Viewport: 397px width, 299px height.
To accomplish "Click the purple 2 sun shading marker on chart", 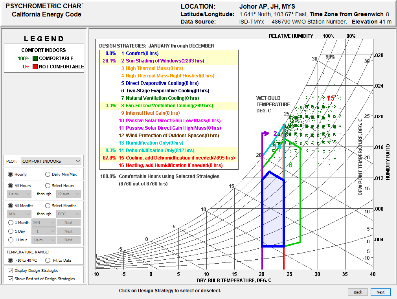I will pos(275,134).
